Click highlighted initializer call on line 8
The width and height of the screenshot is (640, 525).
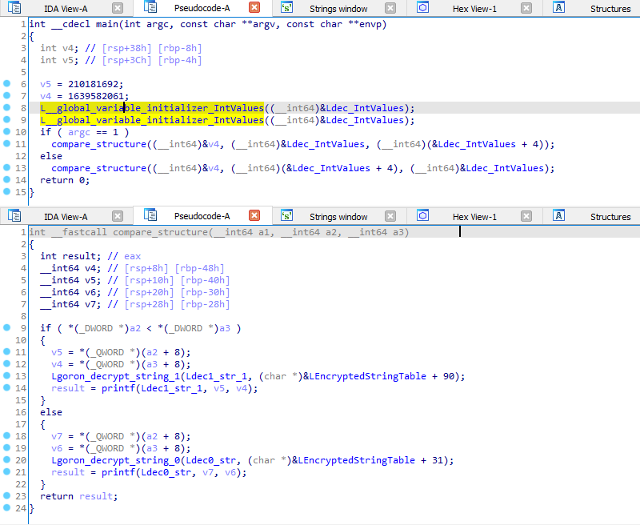(152, 108)
